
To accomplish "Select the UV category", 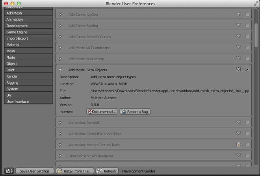I will pyautogui.click(x=28, y=95).
